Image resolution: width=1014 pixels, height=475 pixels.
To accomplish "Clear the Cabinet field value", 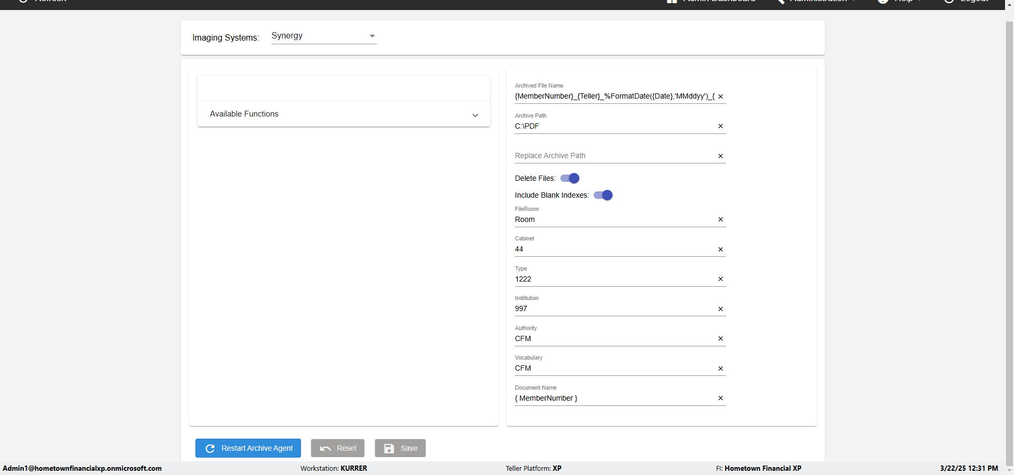I will (x=720, y=249).
